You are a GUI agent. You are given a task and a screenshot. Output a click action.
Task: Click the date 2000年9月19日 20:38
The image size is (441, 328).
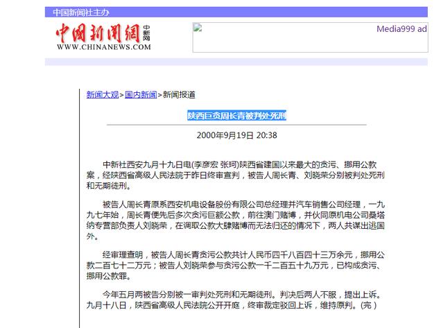coord(237,135)
